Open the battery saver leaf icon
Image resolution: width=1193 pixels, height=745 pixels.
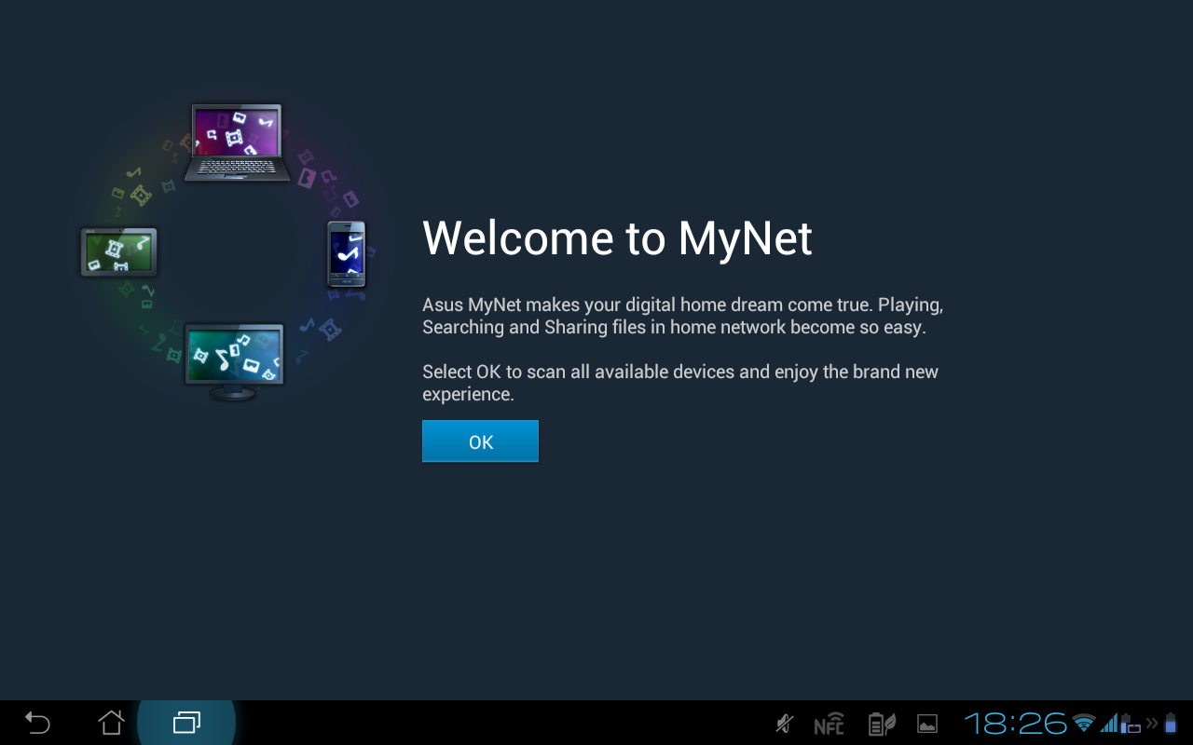coord(881,724)
